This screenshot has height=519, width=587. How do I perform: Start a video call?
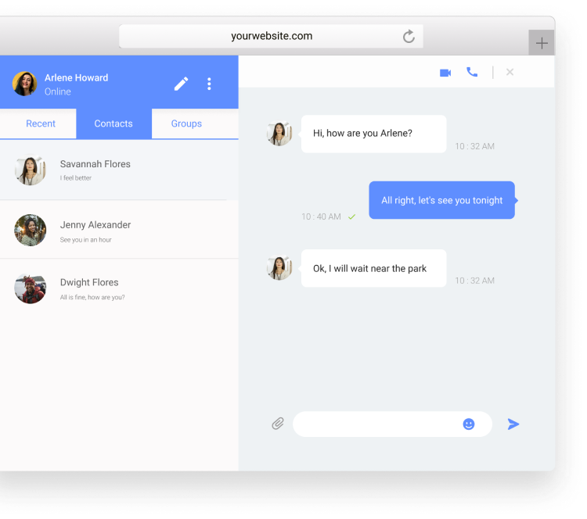(x=445, y=73)
